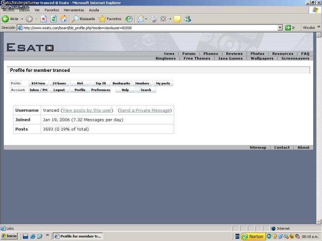Go to the News section
Viewport: 322px width, 241px height.
pyautogui.click(x=169, y=54)
